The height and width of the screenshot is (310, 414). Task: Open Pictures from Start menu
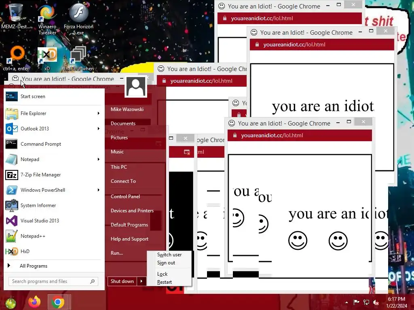pyautogui.click(x=119, y=138)
